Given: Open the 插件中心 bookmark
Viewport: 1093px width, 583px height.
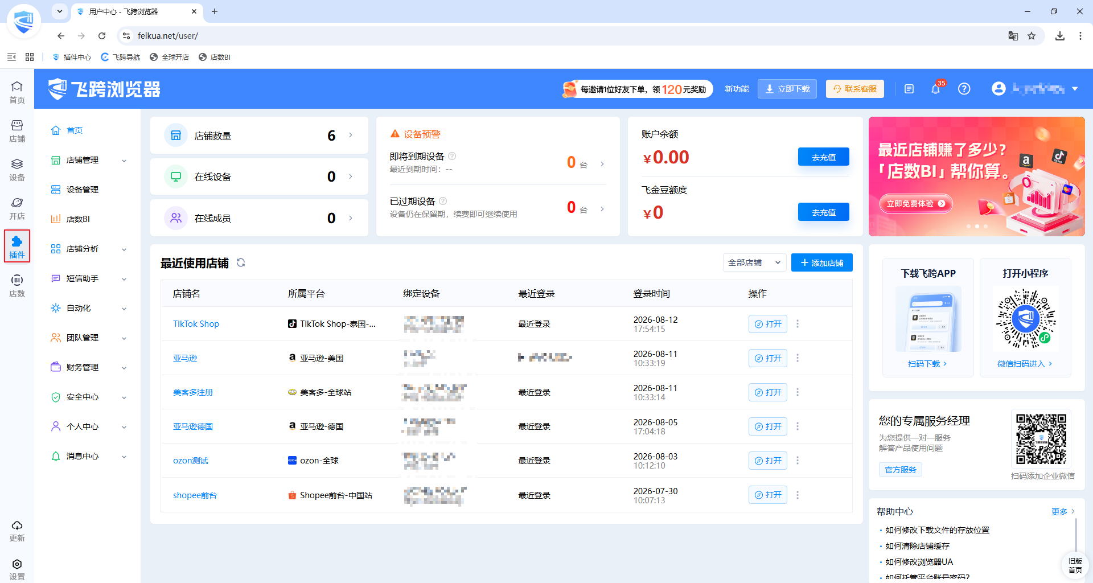Looking at the screenshot, I should [72, 57].
